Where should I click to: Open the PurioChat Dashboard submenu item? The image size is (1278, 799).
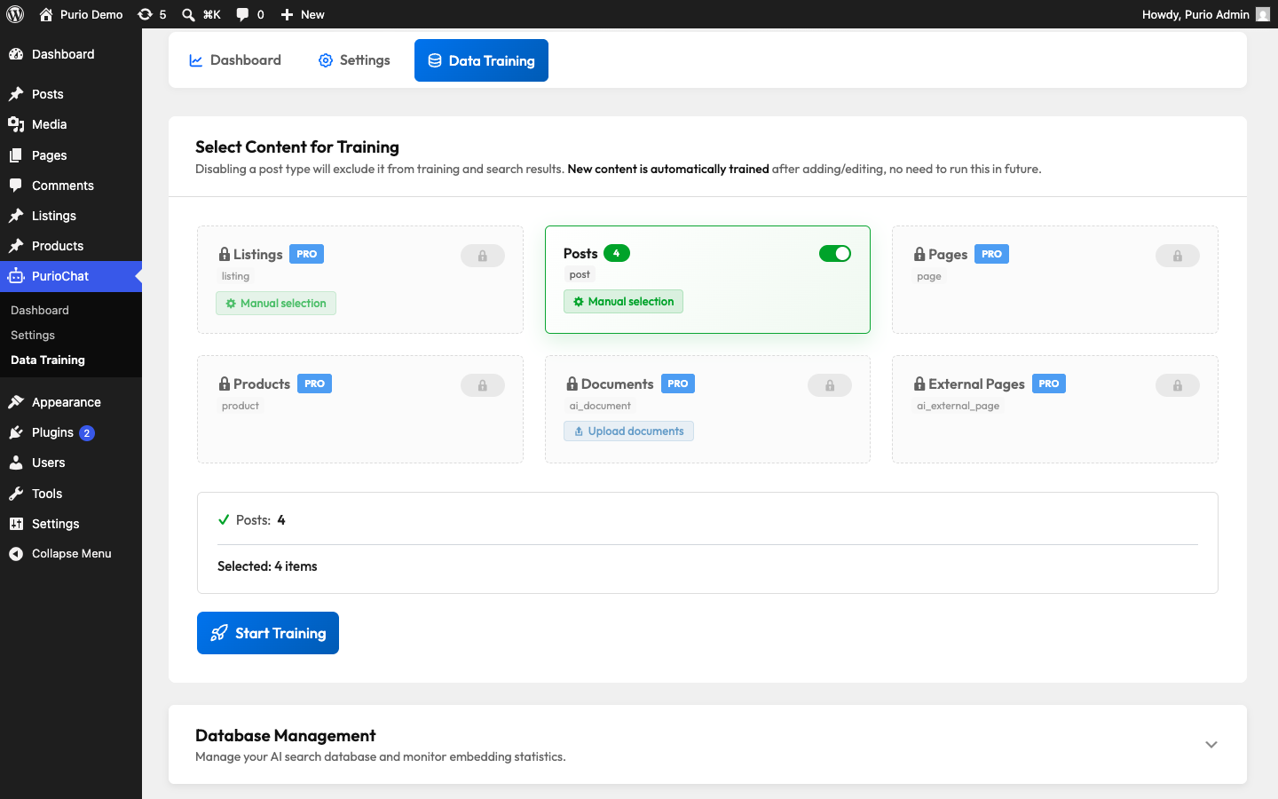(40, 310)
